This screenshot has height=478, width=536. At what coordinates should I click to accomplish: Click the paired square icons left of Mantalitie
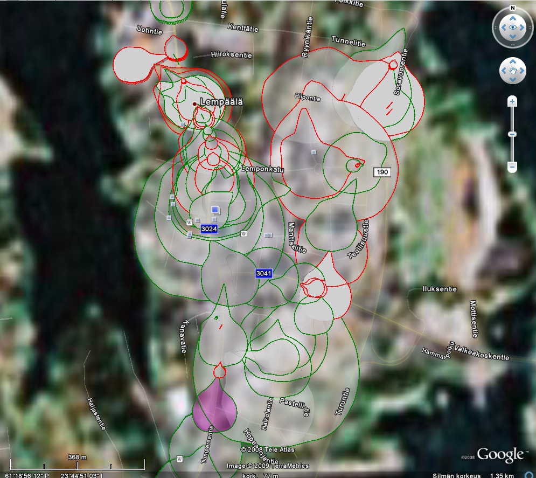[268, 235]
